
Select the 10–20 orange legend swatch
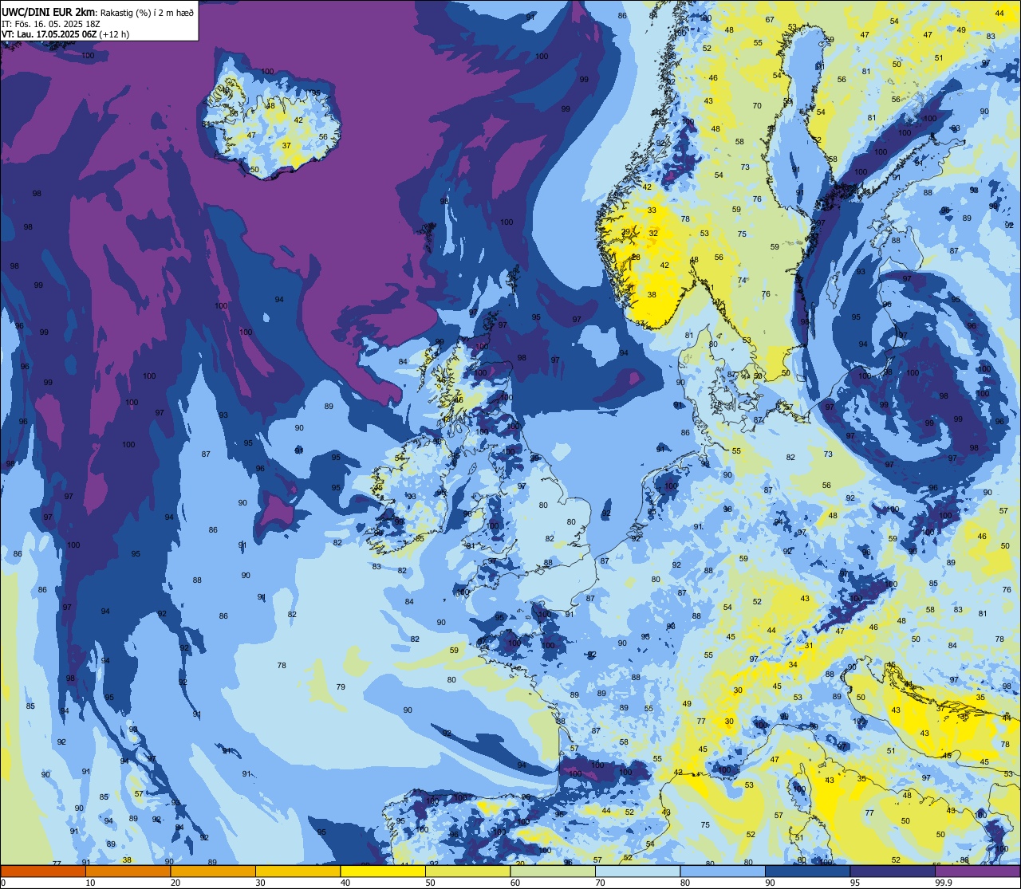tap(128, 871)
